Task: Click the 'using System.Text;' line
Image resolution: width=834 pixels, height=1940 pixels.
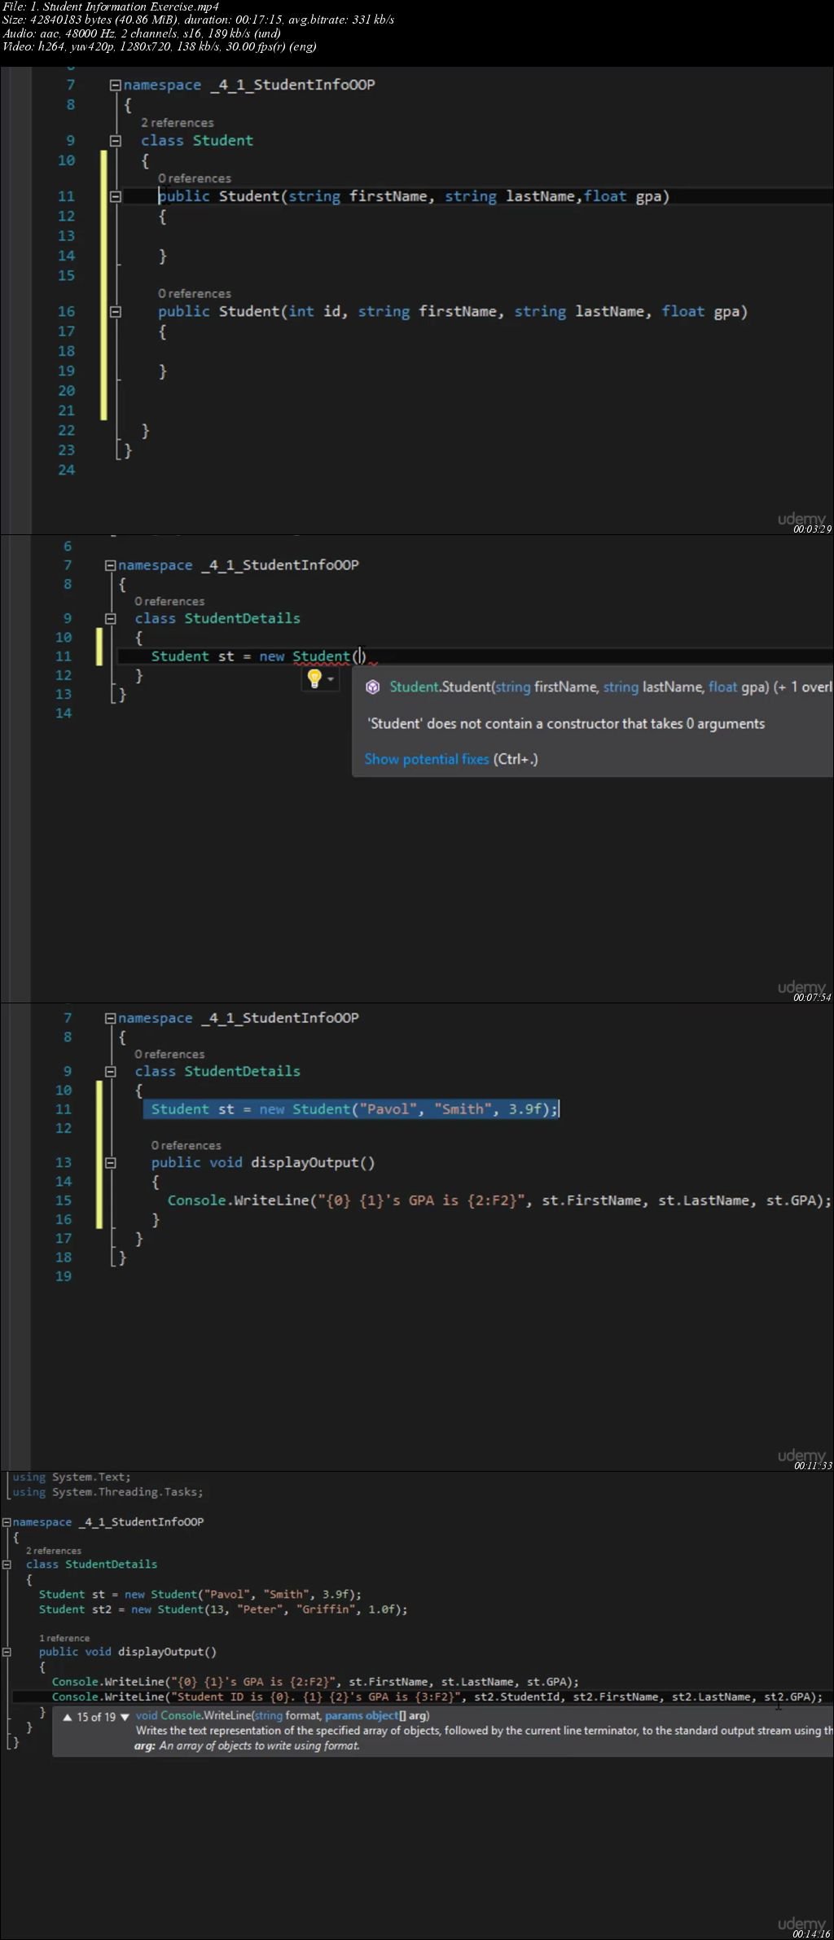Action: 71,1477
